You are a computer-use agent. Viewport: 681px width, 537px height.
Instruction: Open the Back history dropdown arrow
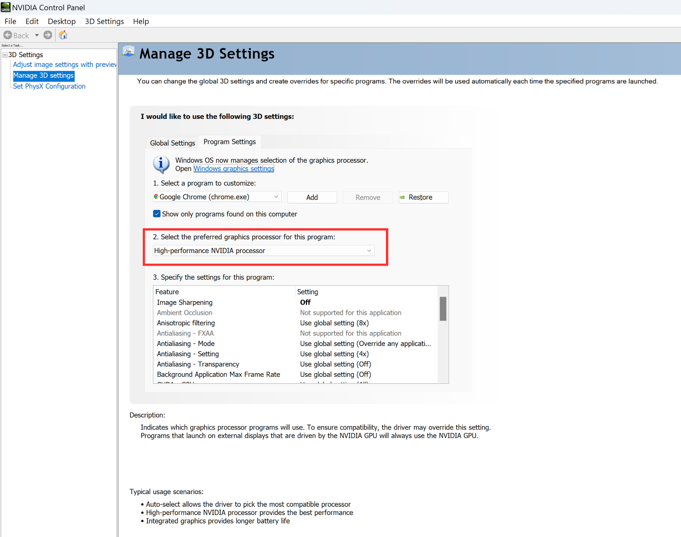pos(37,35)
